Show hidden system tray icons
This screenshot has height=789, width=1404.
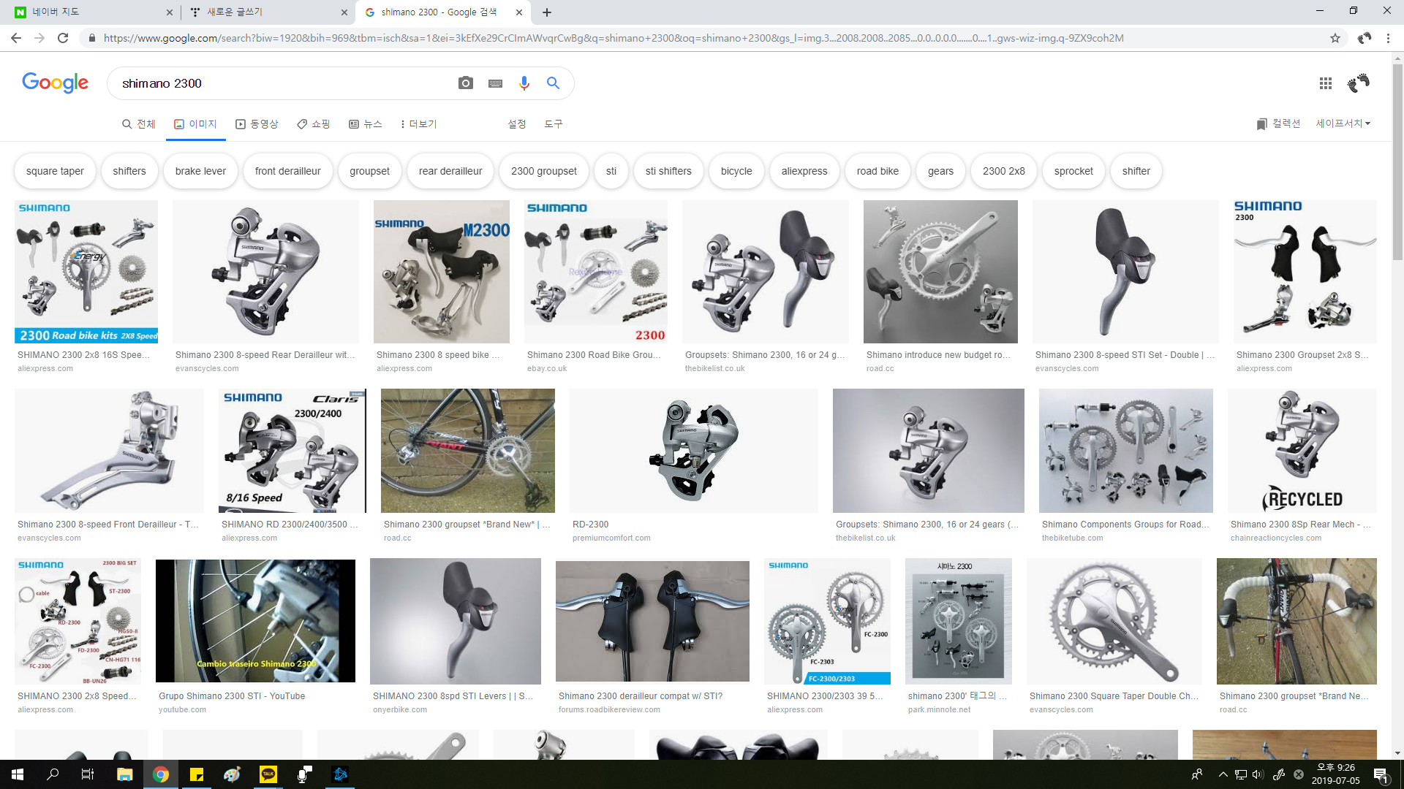tap(1223, 774)
